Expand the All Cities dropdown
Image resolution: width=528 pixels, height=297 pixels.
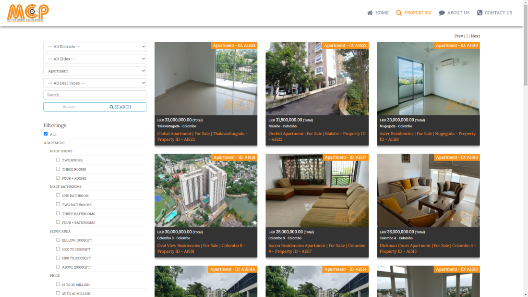(x=95, y=59)
